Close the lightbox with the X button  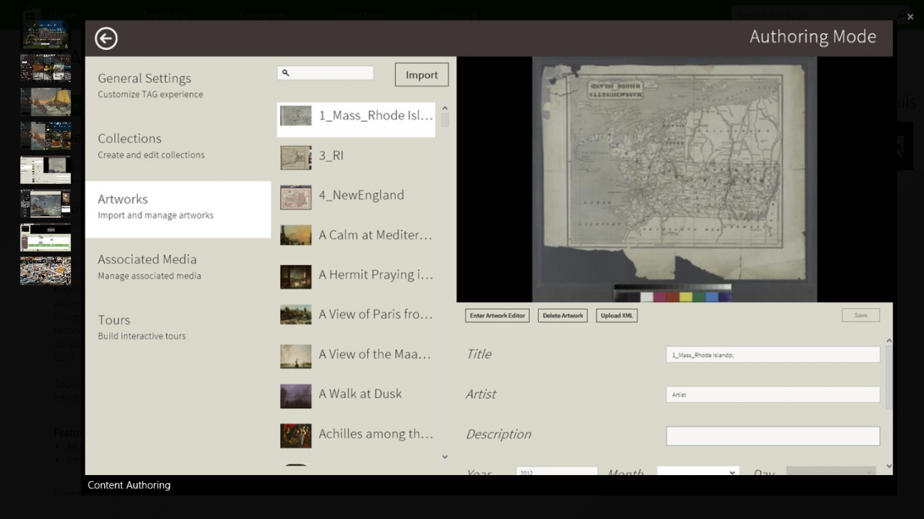910,16
